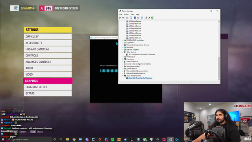Open Google Chrome from the taskbar

point(74,139)
